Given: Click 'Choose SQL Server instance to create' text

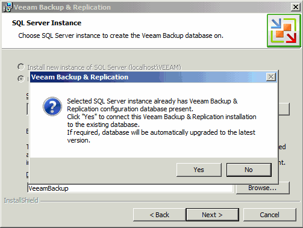Looking at the screenshot, I should 120,35.
